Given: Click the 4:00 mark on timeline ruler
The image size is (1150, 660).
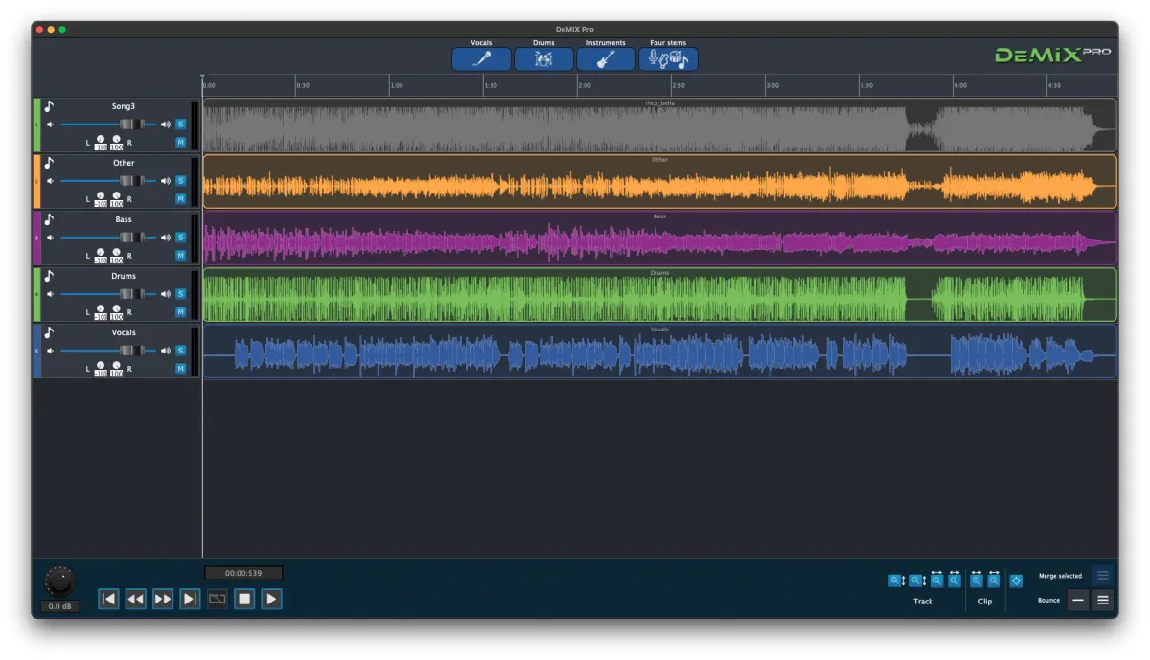Looking at the screenshot, I should [x=959, y=85].
